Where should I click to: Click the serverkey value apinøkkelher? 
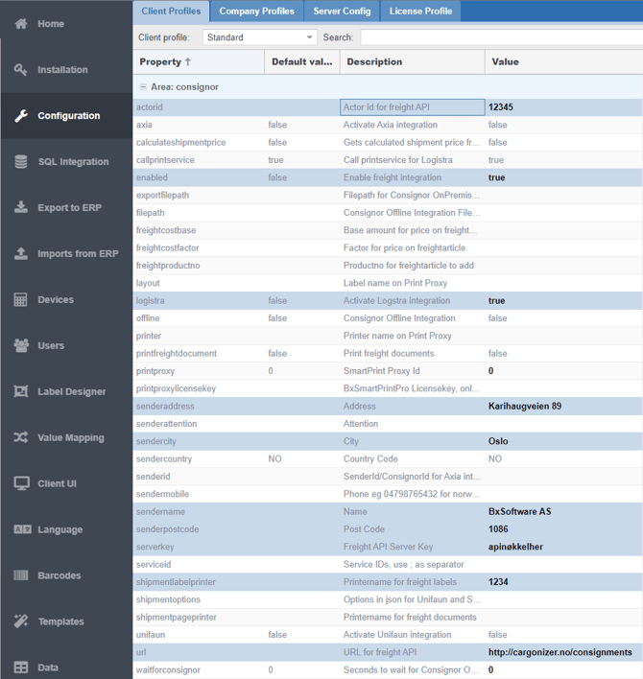point(515,547)
